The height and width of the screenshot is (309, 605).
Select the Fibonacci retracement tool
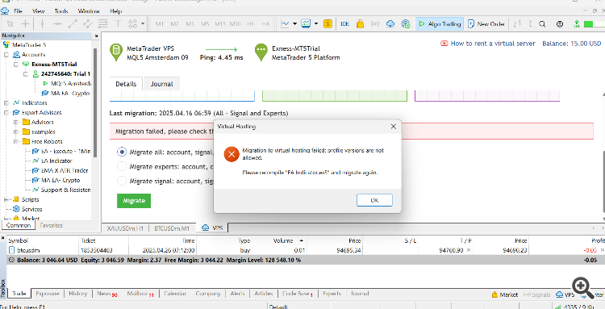tap(102, 24)
